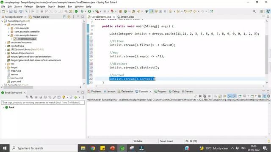Click the New file toolbar icon

pos(3,11)
